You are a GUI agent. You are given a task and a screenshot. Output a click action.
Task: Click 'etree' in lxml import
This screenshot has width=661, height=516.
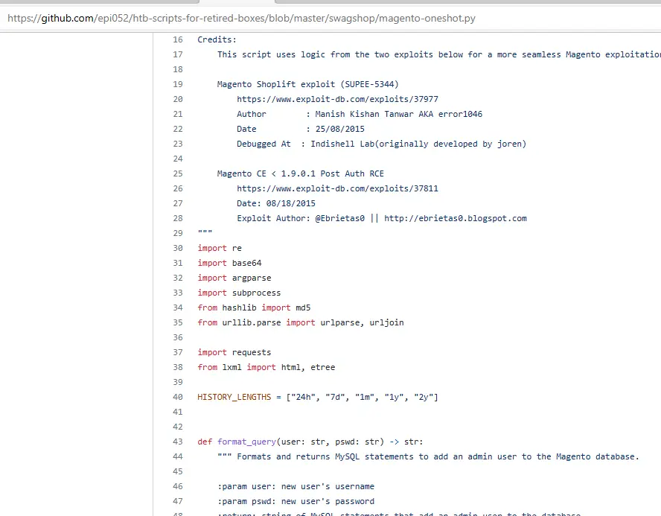(323, 367)
